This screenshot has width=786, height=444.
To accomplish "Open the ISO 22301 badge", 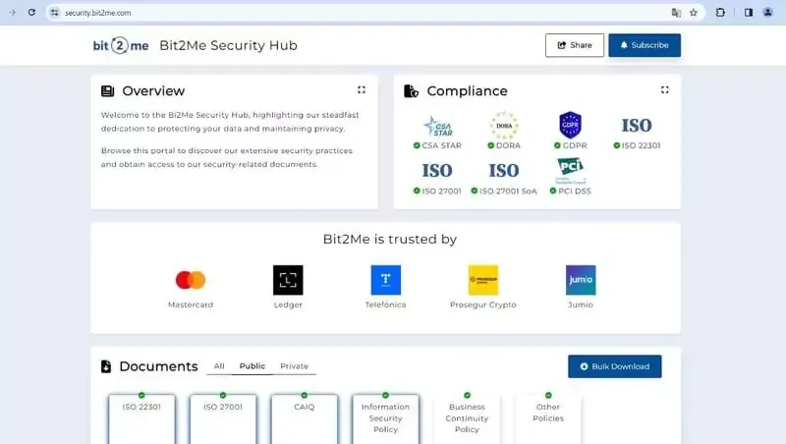I will tap(637, 134).
